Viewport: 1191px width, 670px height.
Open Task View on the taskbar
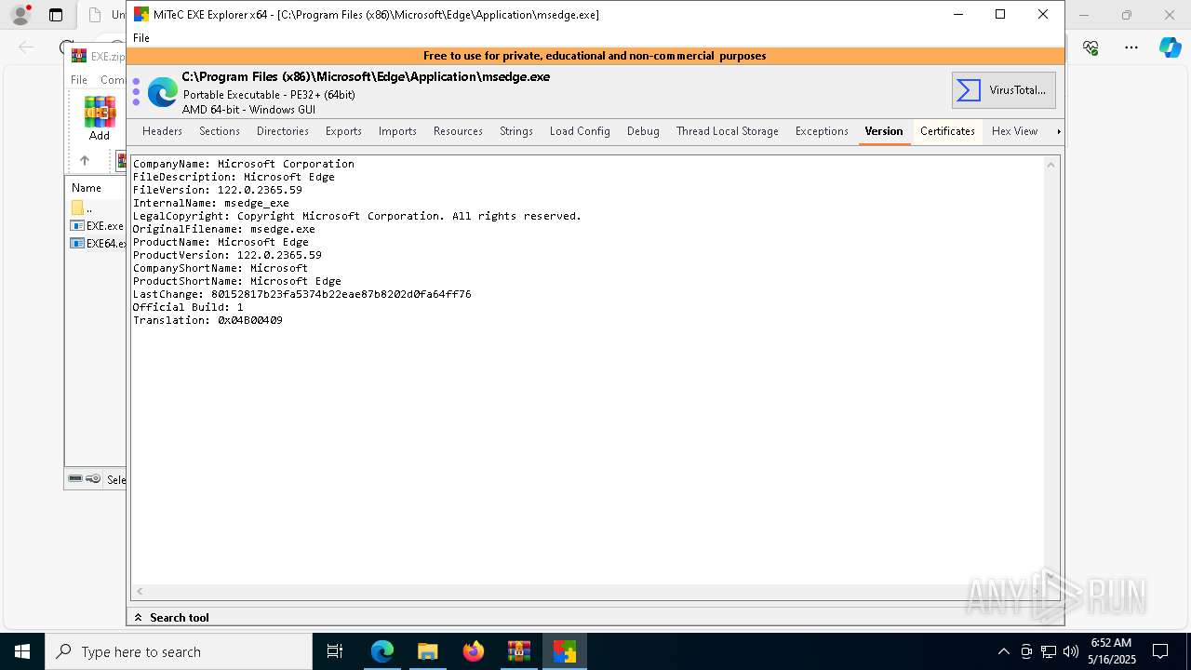336,651
